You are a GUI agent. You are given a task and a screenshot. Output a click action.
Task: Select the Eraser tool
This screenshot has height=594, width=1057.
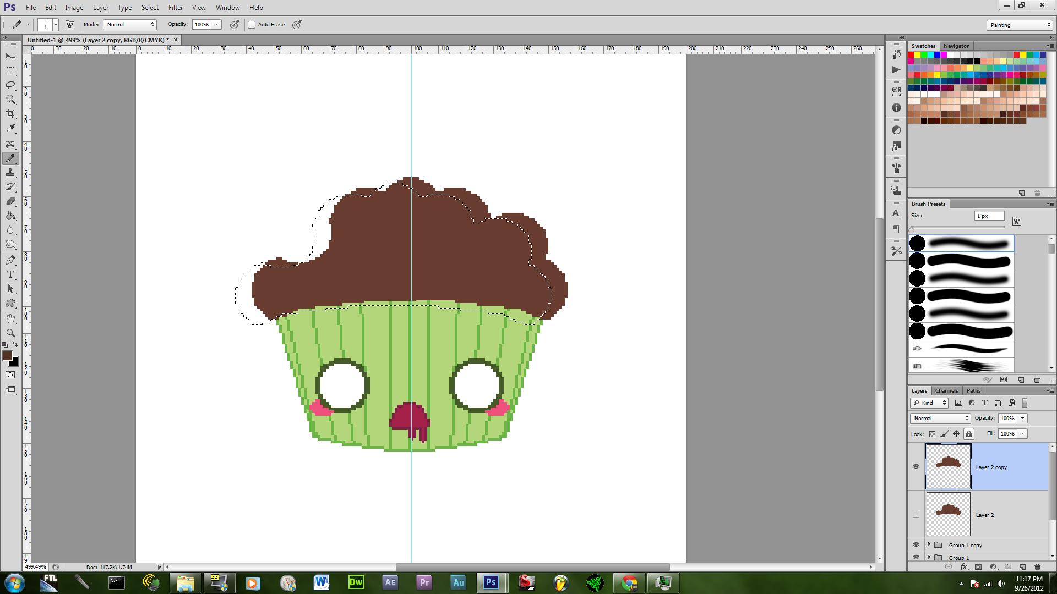point(10,201)
